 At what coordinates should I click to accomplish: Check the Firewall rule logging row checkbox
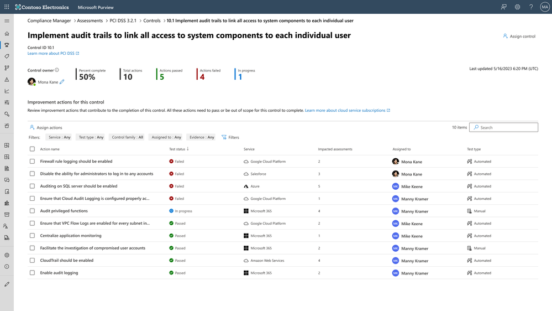coord(33,161)
